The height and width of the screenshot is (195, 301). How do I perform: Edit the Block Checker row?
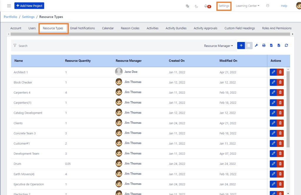[273, 82]
